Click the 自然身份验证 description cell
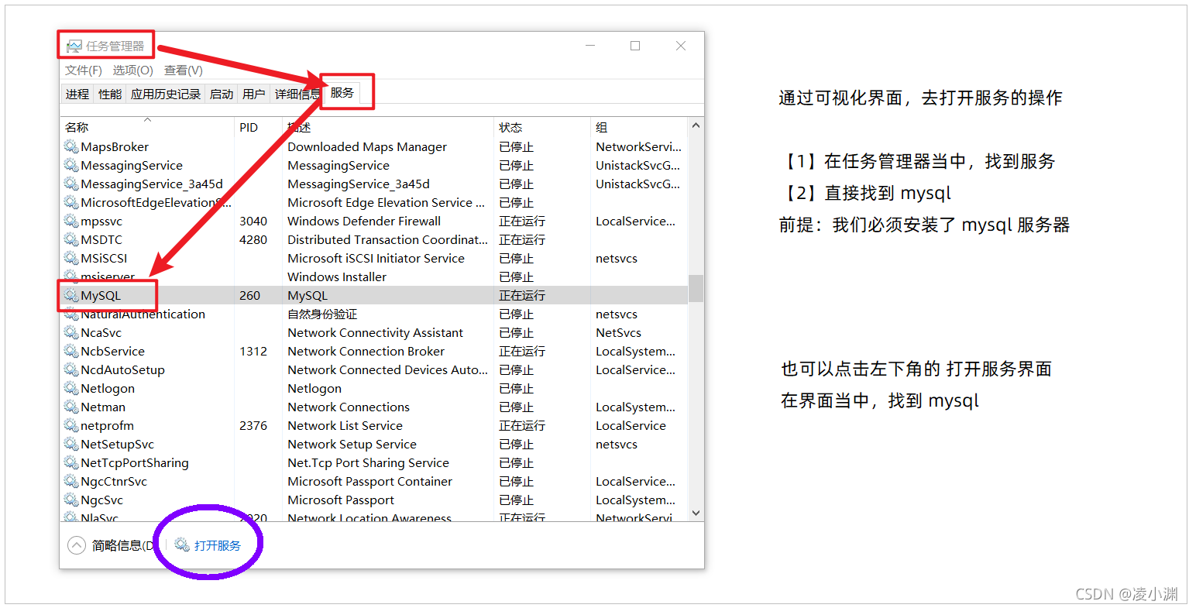 click(x=322, y=314)
